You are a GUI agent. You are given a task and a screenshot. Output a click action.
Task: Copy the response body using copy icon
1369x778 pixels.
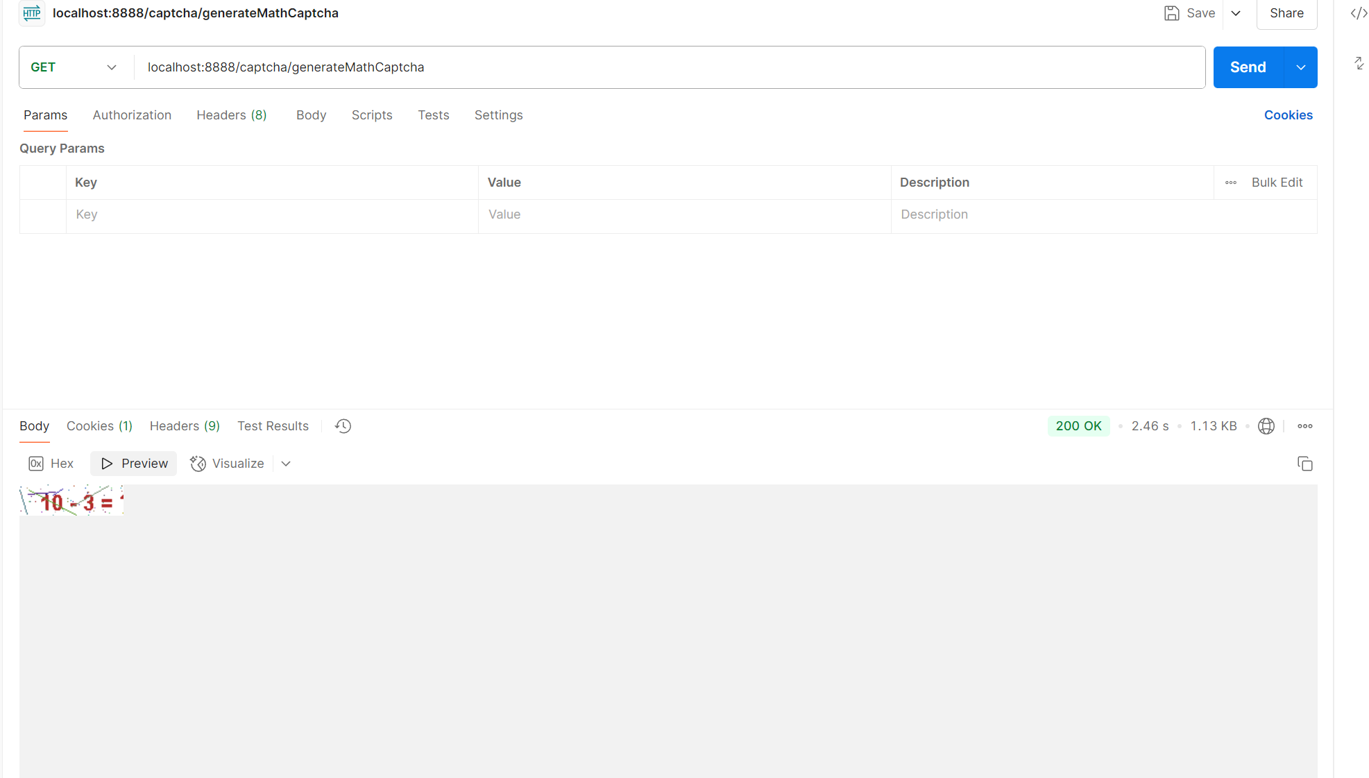[1305, 464]
